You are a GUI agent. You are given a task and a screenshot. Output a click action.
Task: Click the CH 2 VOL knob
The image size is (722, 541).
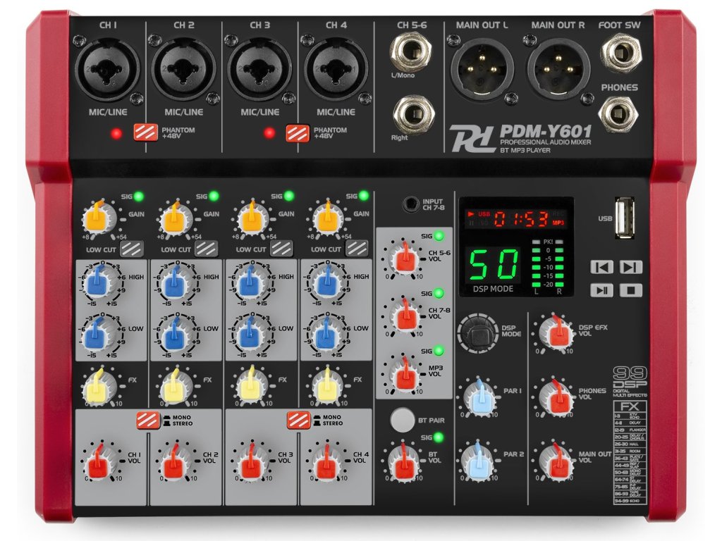coord(175,462)
